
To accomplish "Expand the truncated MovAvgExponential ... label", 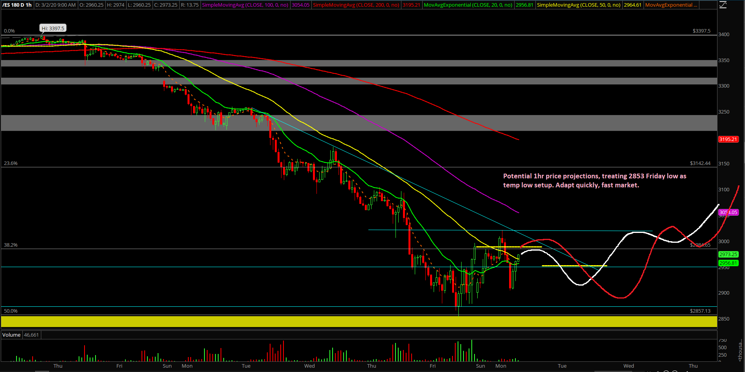I will [x=671, y=5].
